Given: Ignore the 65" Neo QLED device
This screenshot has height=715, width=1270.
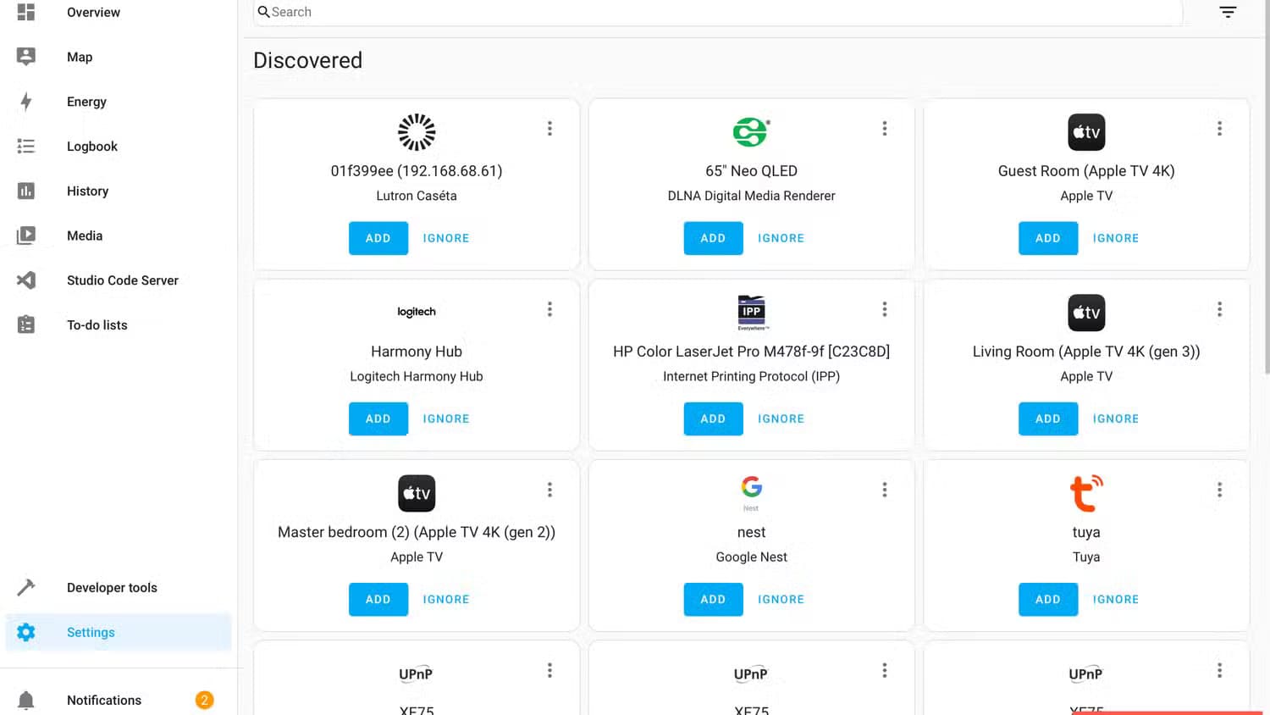Looking at the screenshot, I should click(781, 238).
